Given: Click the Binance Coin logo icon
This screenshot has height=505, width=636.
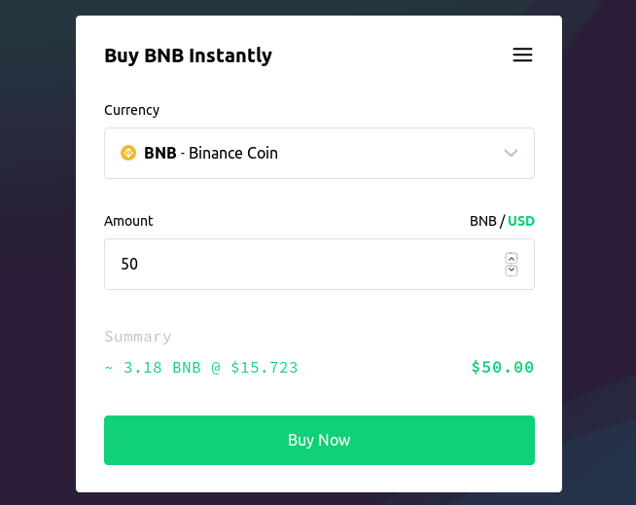Looking at the screenshot, I should tap(127, 153).
